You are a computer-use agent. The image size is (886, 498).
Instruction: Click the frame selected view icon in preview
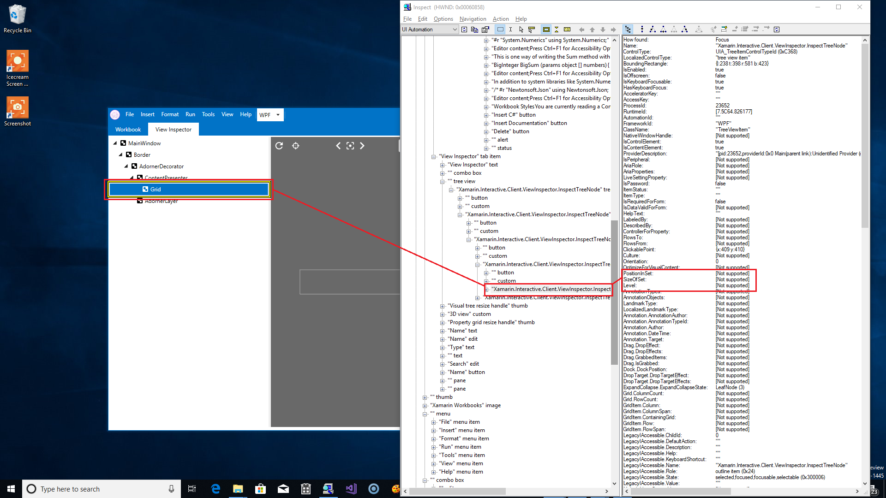[350, 146]
